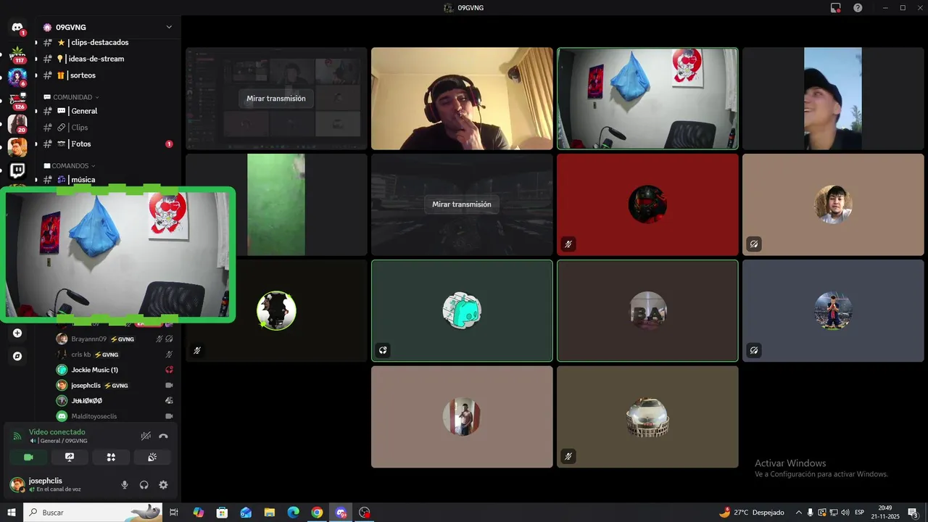Viewport: 928px width, 522px height.
Task: Select cris kb in the voice member list
Action: (115, 355)
